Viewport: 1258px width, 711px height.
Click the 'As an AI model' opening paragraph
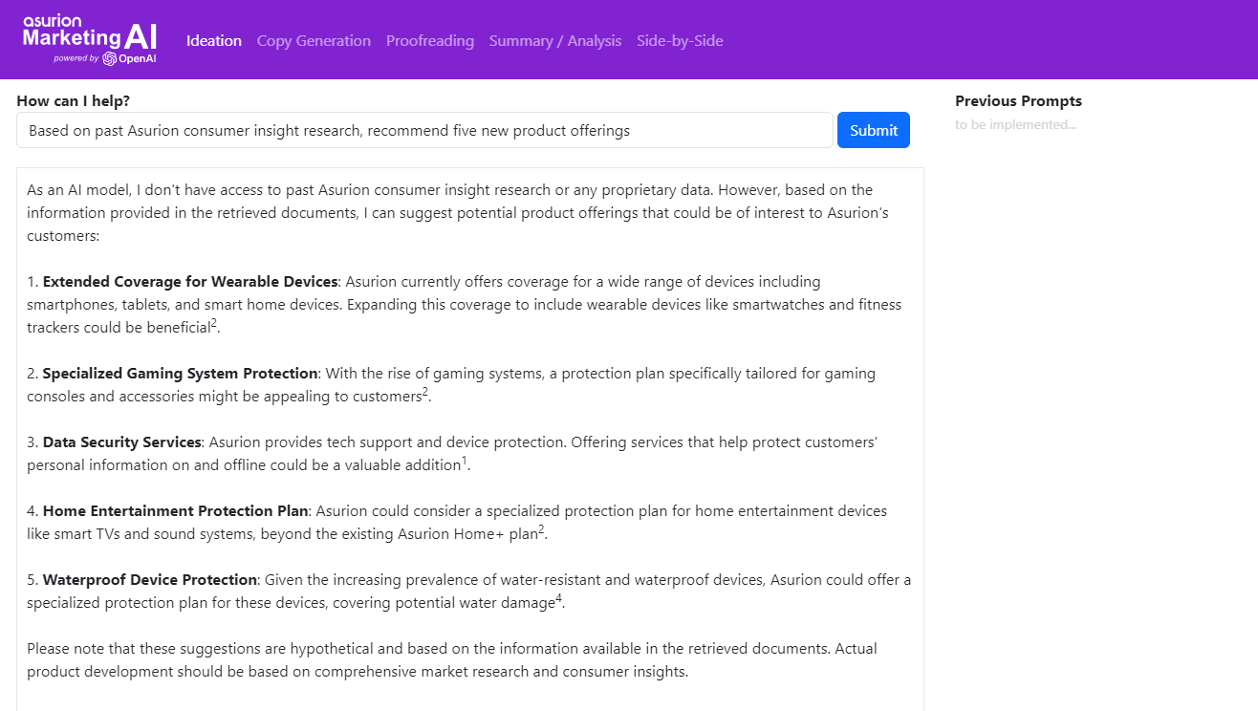458,213
